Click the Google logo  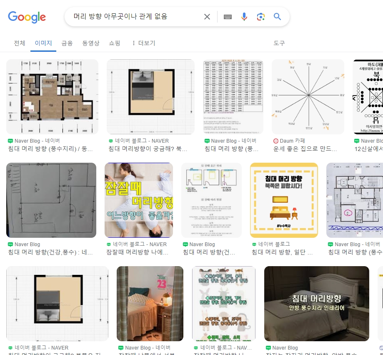tap(27, 17)
